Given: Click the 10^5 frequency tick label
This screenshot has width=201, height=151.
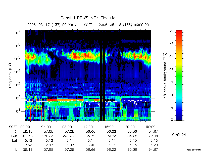Looking at the screenshot, I should [x=18, y=59].
